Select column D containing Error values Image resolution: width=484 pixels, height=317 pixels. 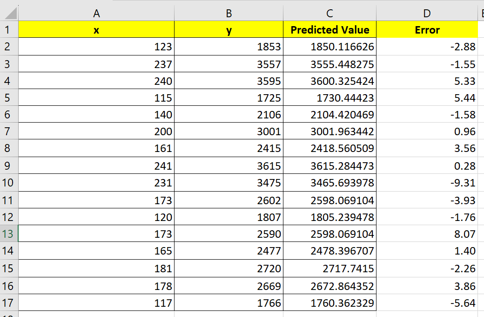click(x=427, y=13)
